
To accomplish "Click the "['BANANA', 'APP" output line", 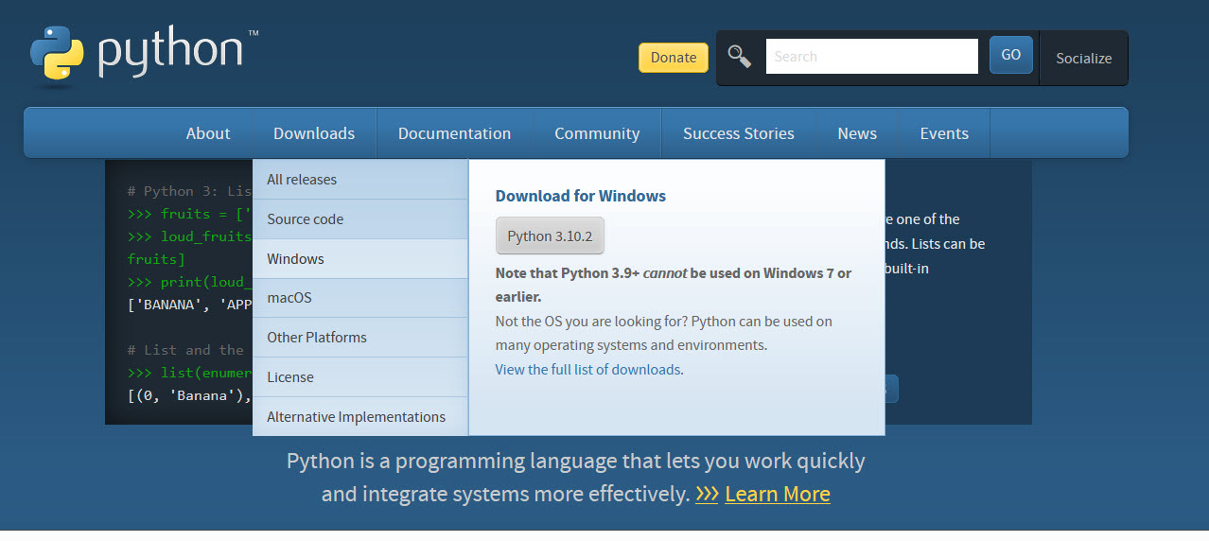I will click(189, 305).
